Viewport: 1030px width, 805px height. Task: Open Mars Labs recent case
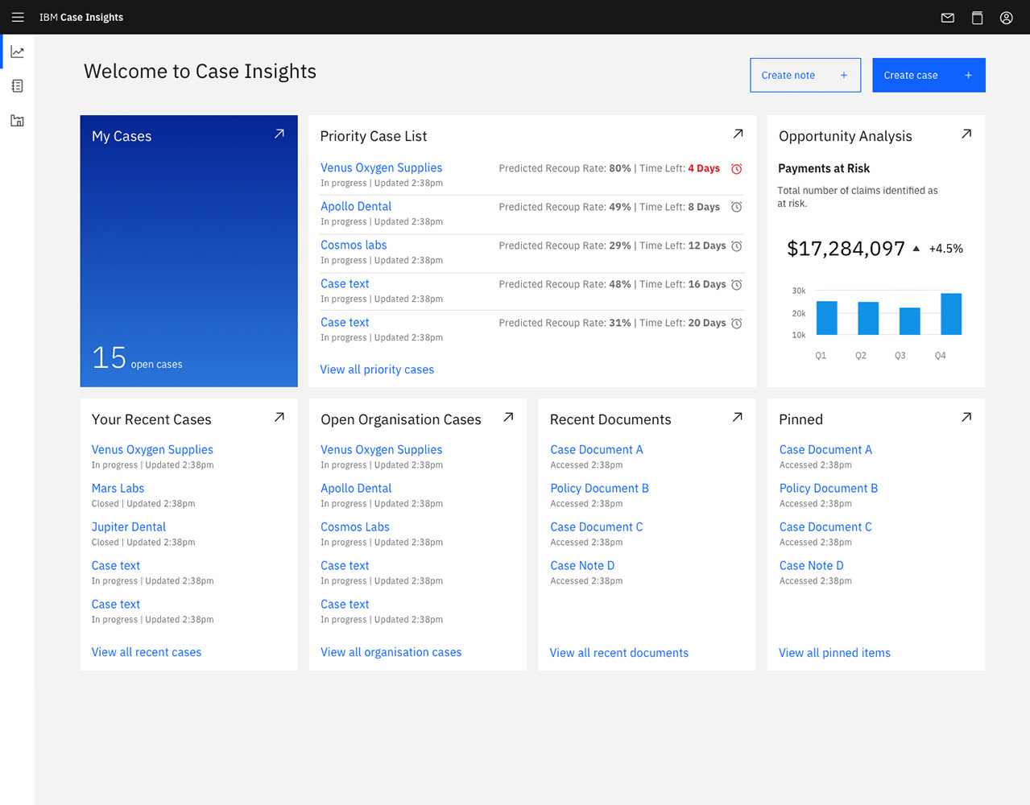click(x=118, y=488)
